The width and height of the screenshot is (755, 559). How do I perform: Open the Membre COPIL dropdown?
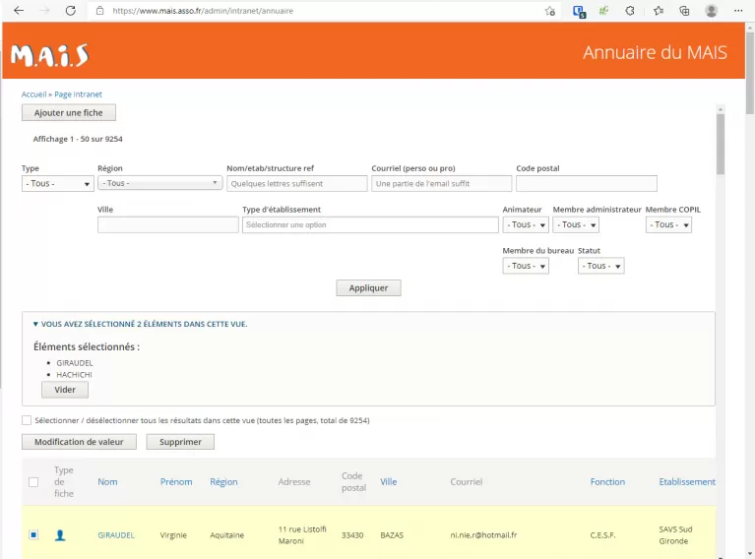pyautogui.click(x=668, y=224)
